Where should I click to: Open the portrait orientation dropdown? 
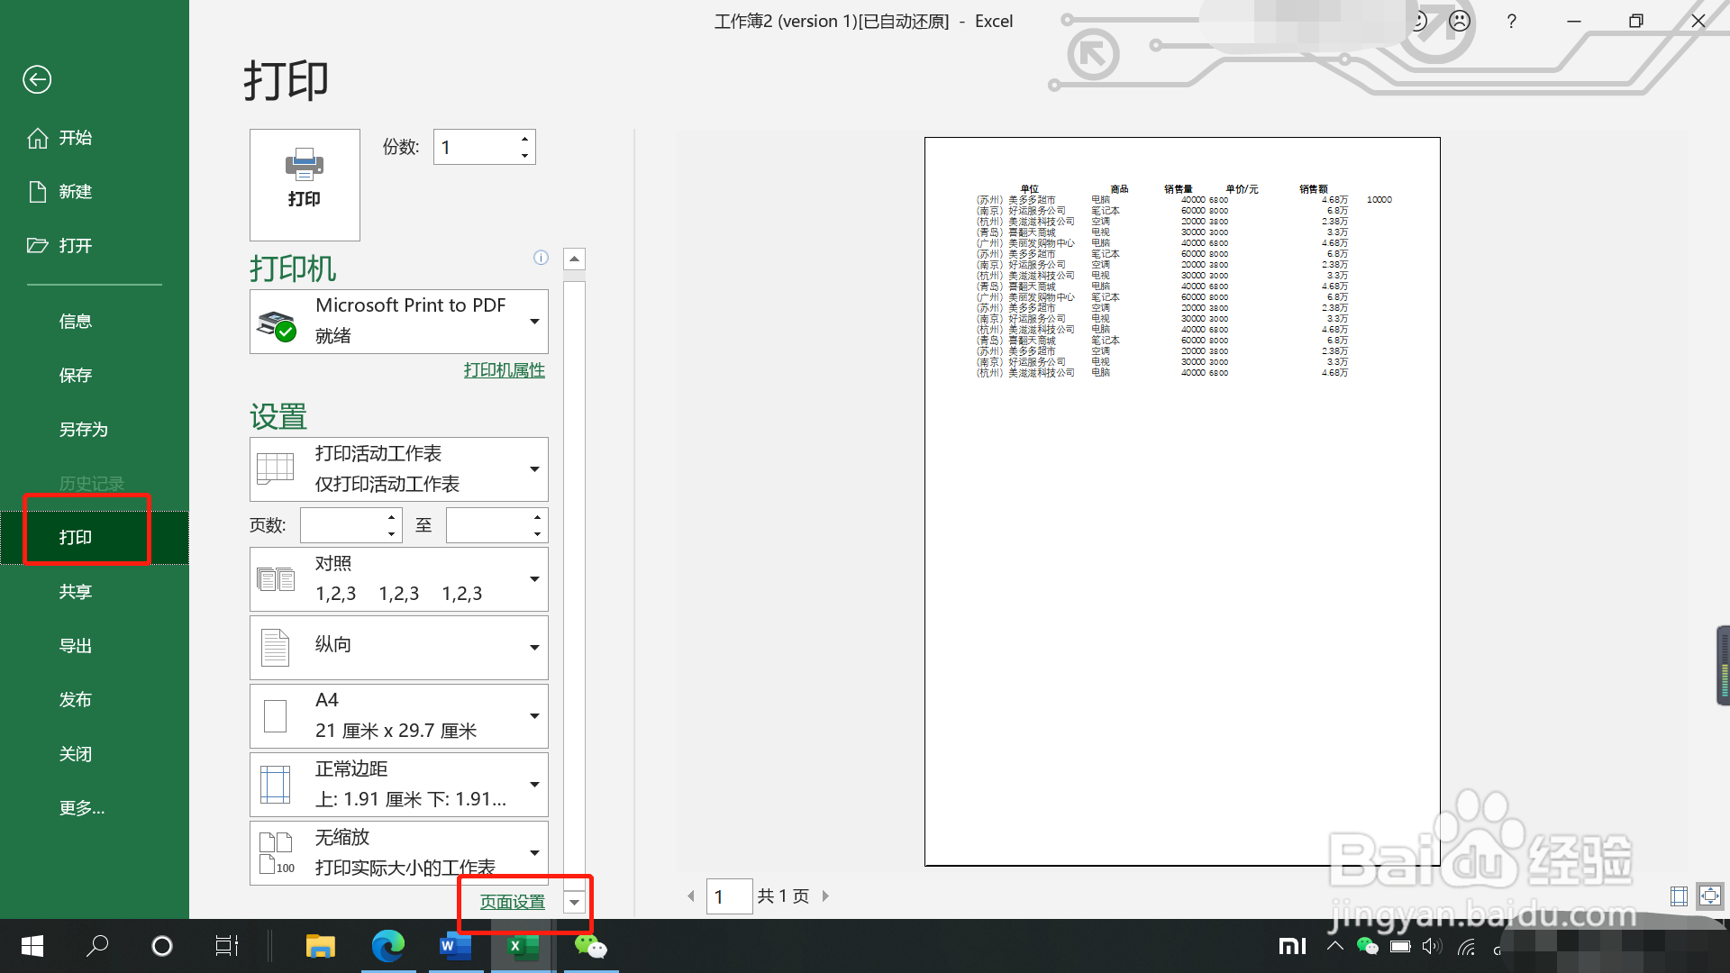399,647
